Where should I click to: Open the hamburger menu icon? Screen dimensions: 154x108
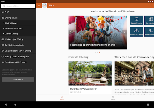coord(39,6)
